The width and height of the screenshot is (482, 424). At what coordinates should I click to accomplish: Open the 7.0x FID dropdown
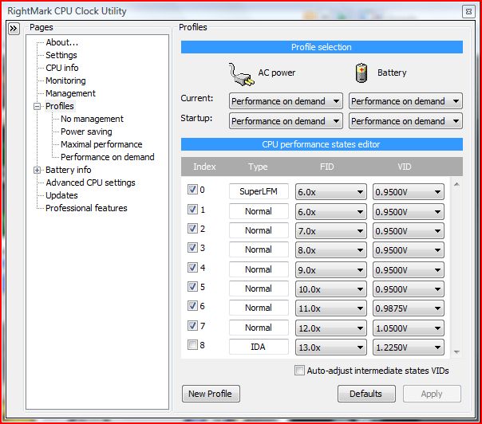tap(330, 231)
